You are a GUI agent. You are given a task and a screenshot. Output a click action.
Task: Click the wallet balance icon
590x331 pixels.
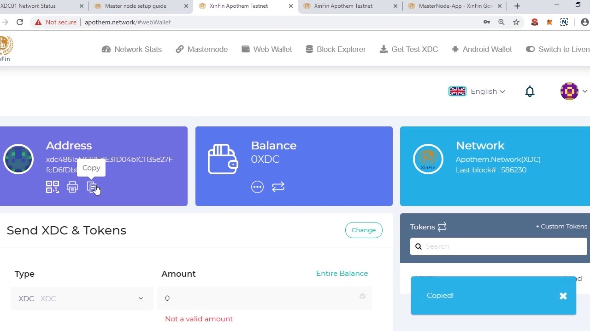(x=223, y=159)
